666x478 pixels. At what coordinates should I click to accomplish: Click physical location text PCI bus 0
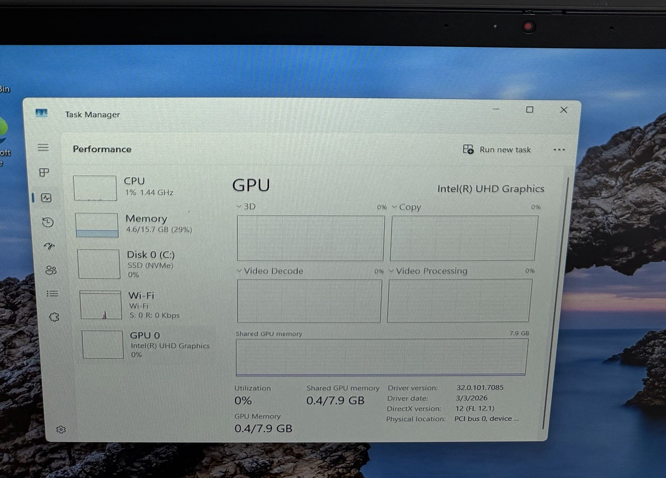click(x=487, y=419)
